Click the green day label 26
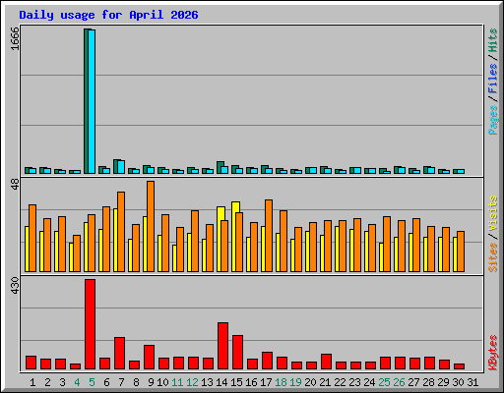Viewport: 504px width, 393px height. tap(399, 382)
